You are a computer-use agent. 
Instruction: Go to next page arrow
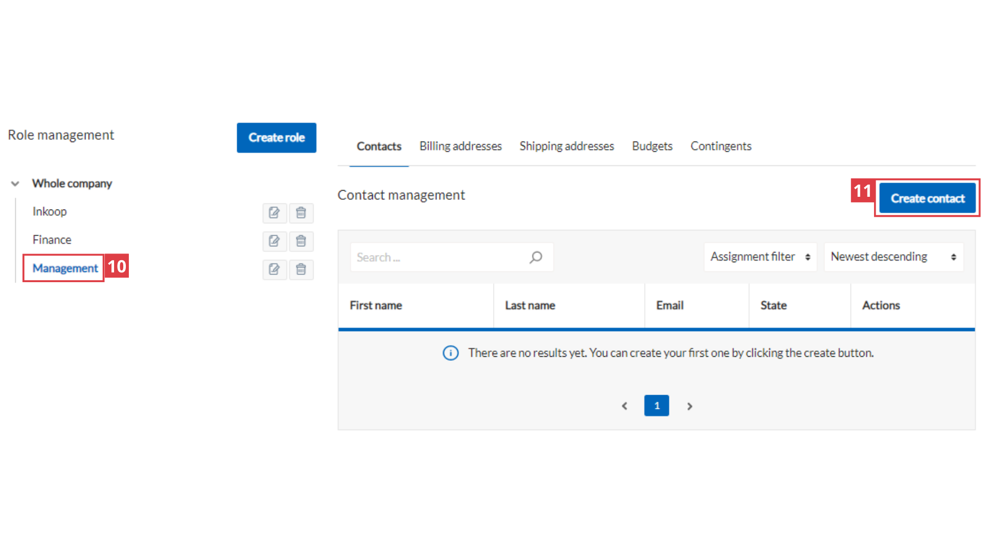pos(689,406)
